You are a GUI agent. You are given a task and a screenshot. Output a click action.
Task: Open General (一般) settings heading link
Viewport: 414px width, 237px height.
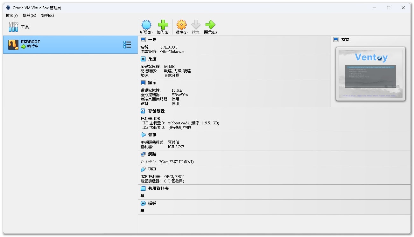pyautogui.click(x=152, y=40)
